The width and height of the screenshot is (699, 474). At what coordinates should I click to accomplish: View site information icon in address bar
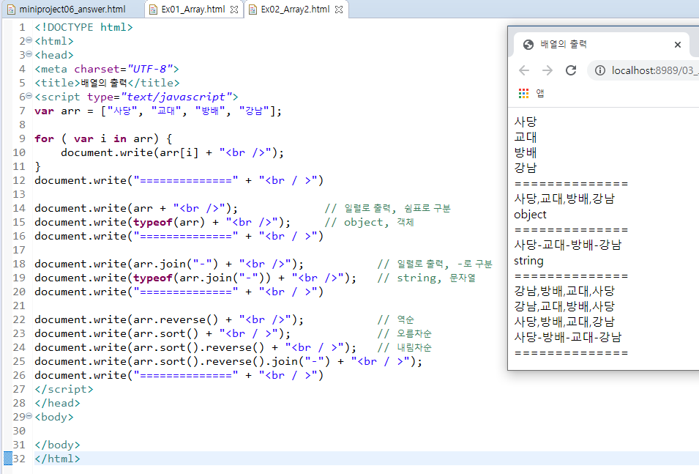[600, 70]
